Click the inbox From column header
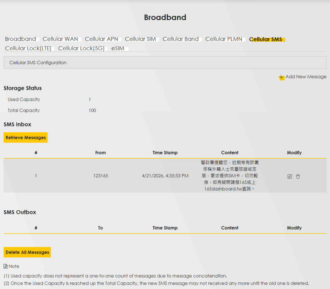The image size is (330, 289). [x=100, y=153]
